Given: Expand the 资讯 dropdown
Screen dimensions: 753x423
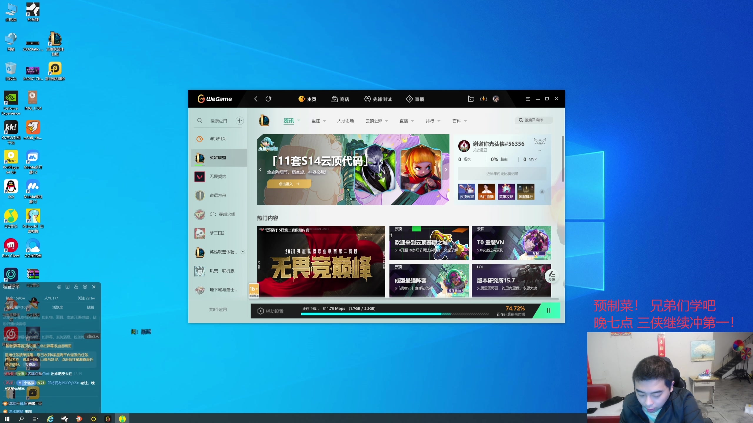Looking at the screenshot, I should coord(299,120).
